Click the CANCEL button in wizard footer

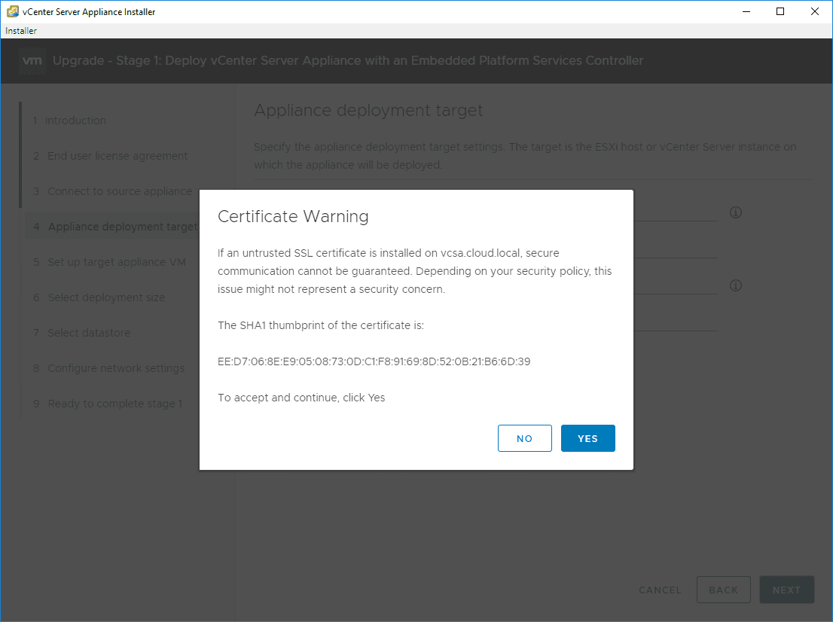coord(660,590)
